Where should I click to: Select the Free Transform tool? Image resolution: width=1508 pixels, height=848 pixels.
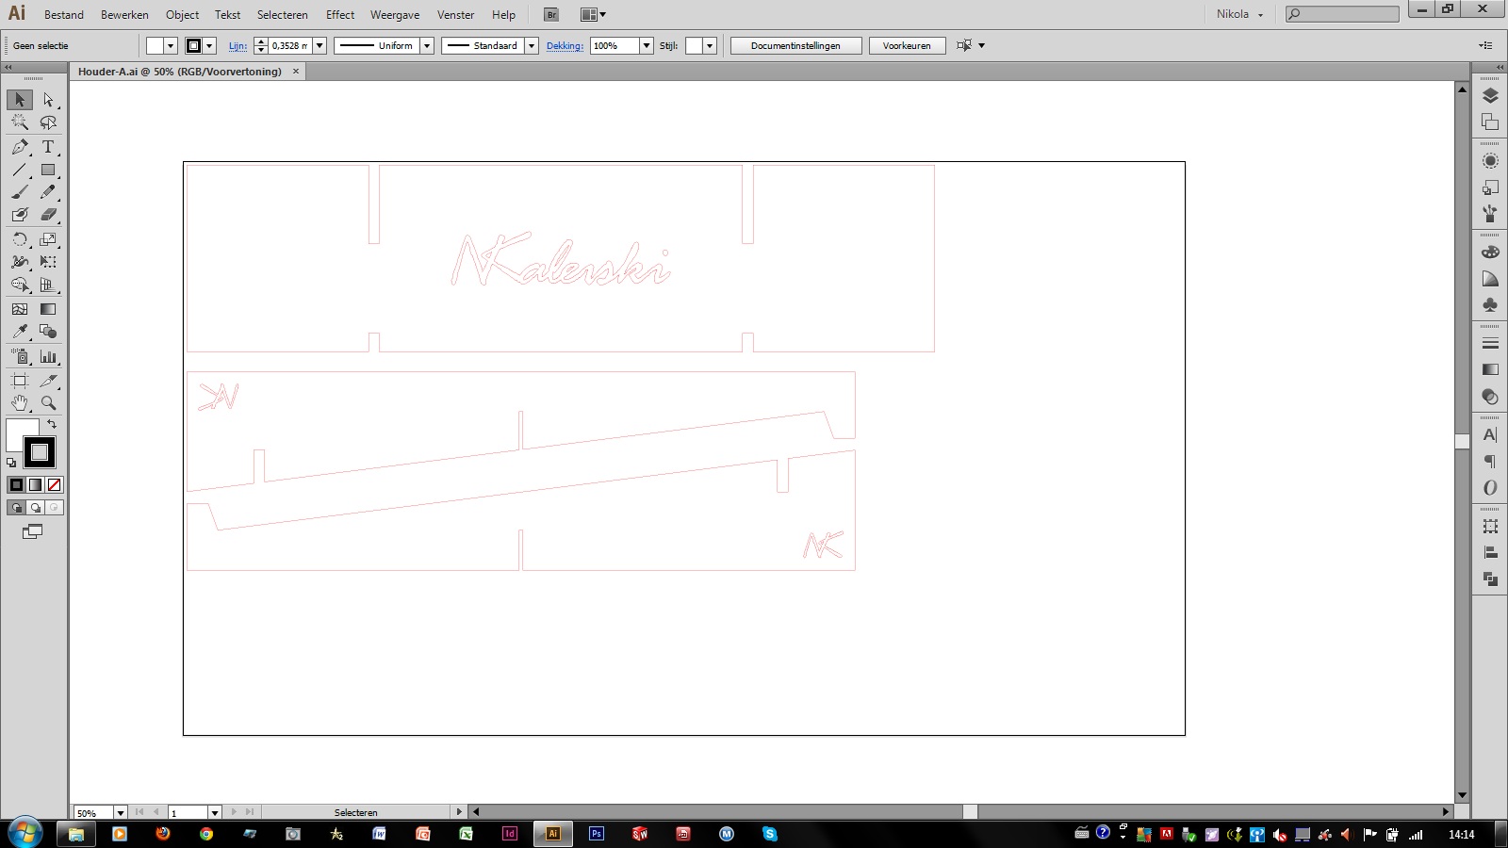pos(48,262)
